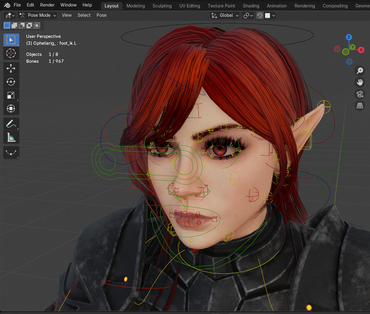Switch to the Texture Paint workspace tab
This screenshot has width=370, height=314.
(221, 6)
